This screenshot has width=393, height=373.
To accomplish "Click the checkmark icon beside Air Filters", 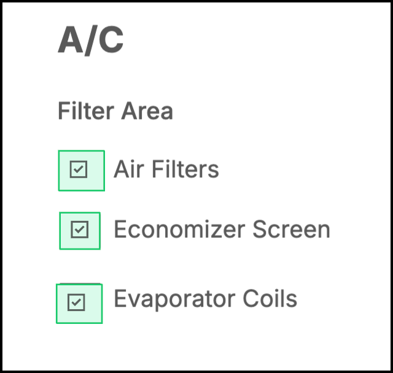I will (x=79, y=169).
